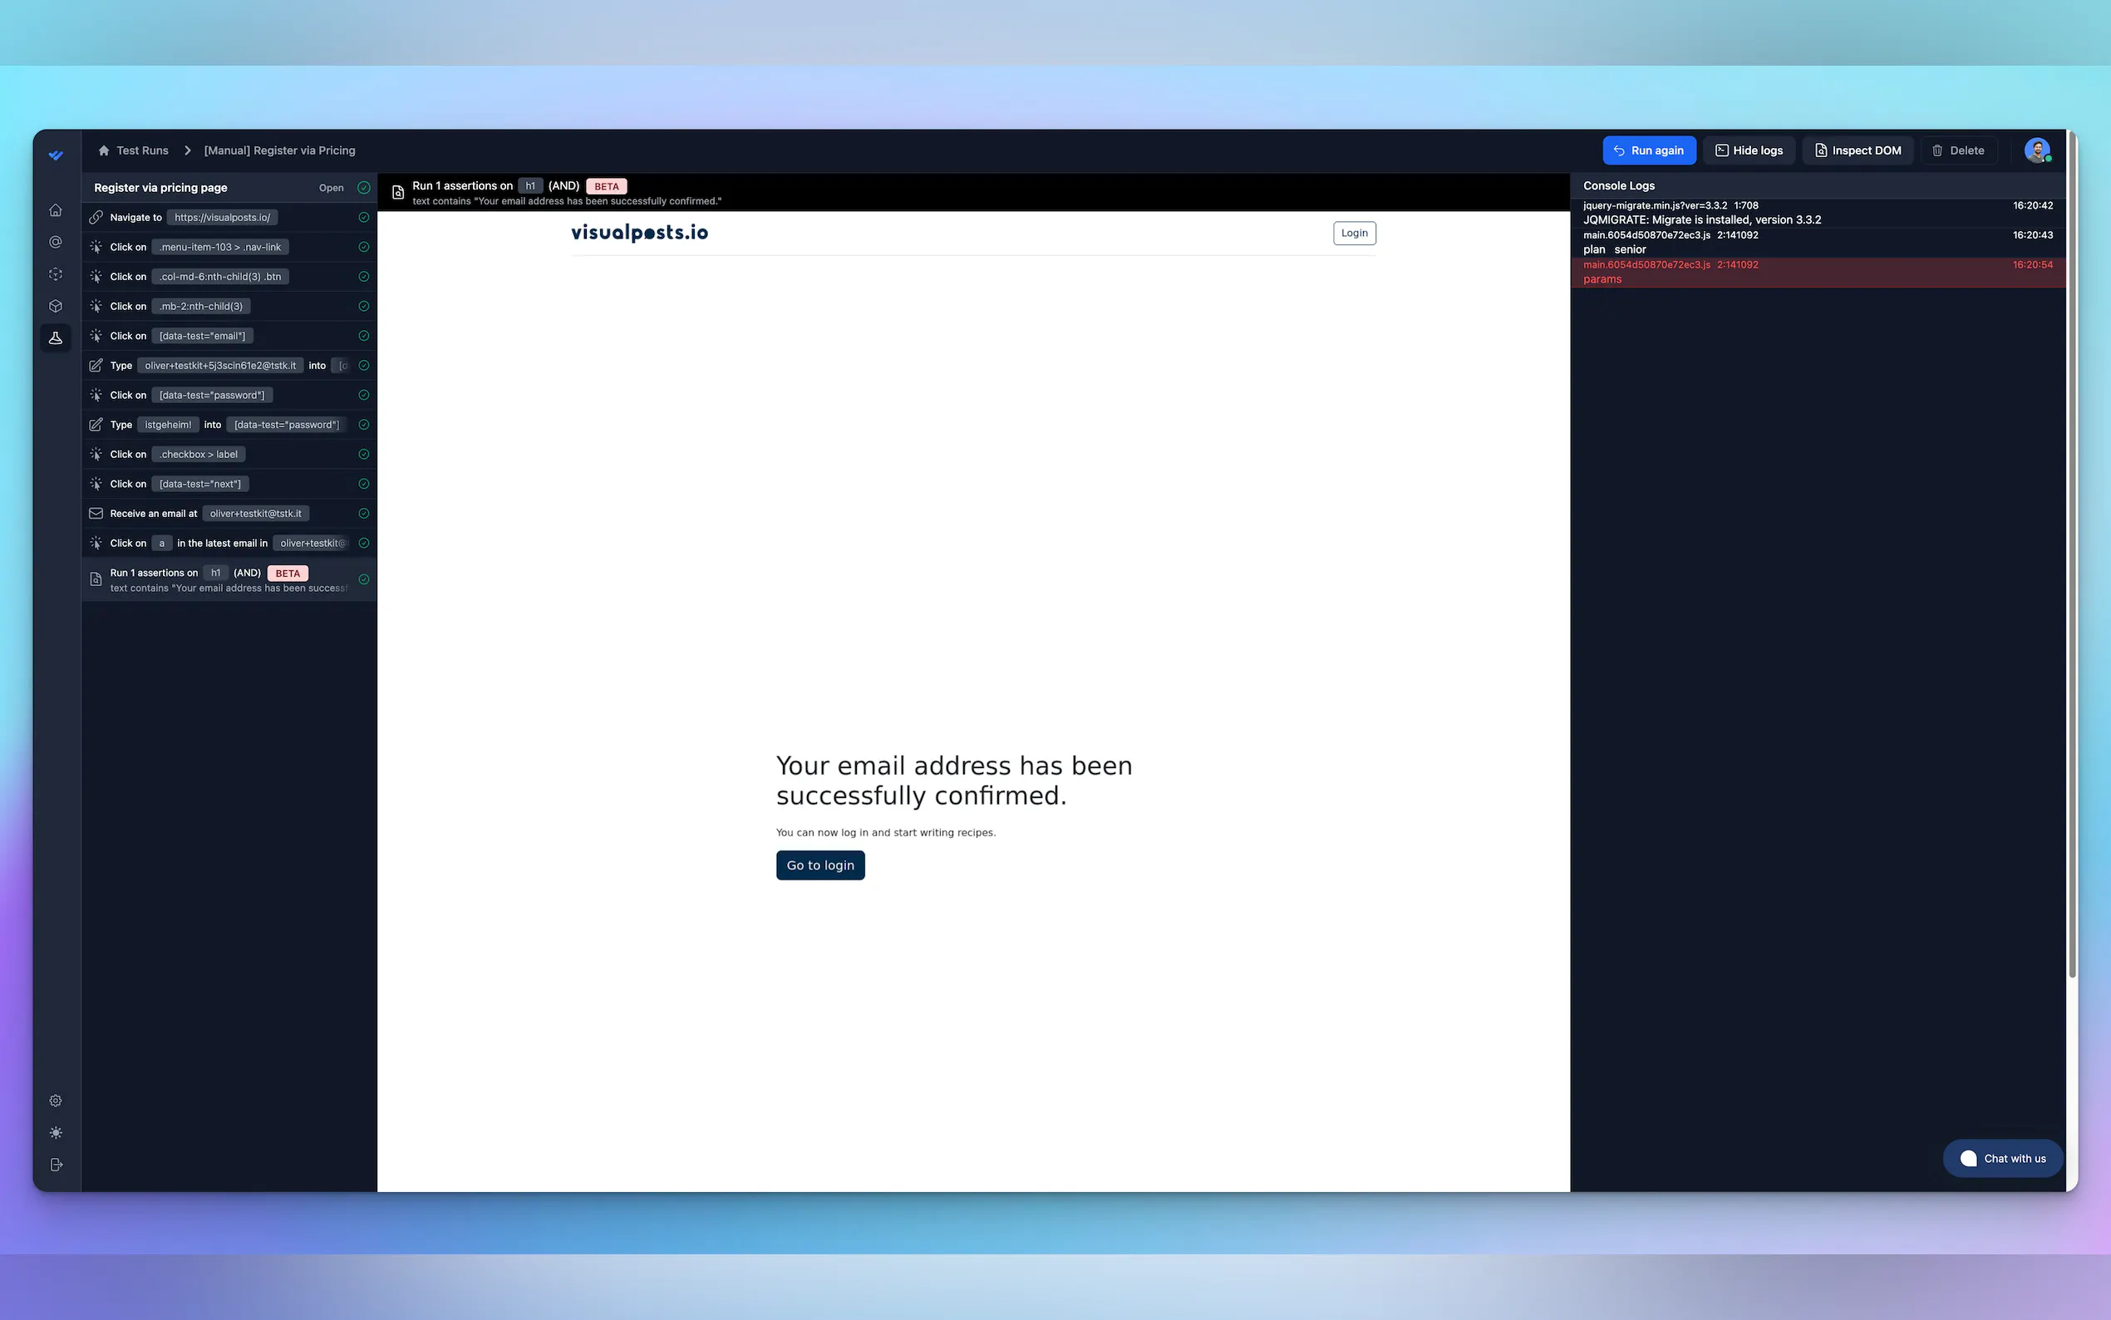Open settings gear in sidebar bottom
The image size is (2111, 1320).
tap(56, 1101)
